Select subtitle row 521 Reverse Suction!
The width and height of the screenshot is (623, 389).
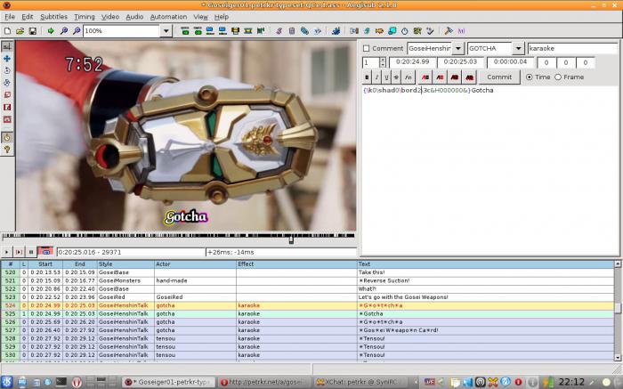click(308, 280)
